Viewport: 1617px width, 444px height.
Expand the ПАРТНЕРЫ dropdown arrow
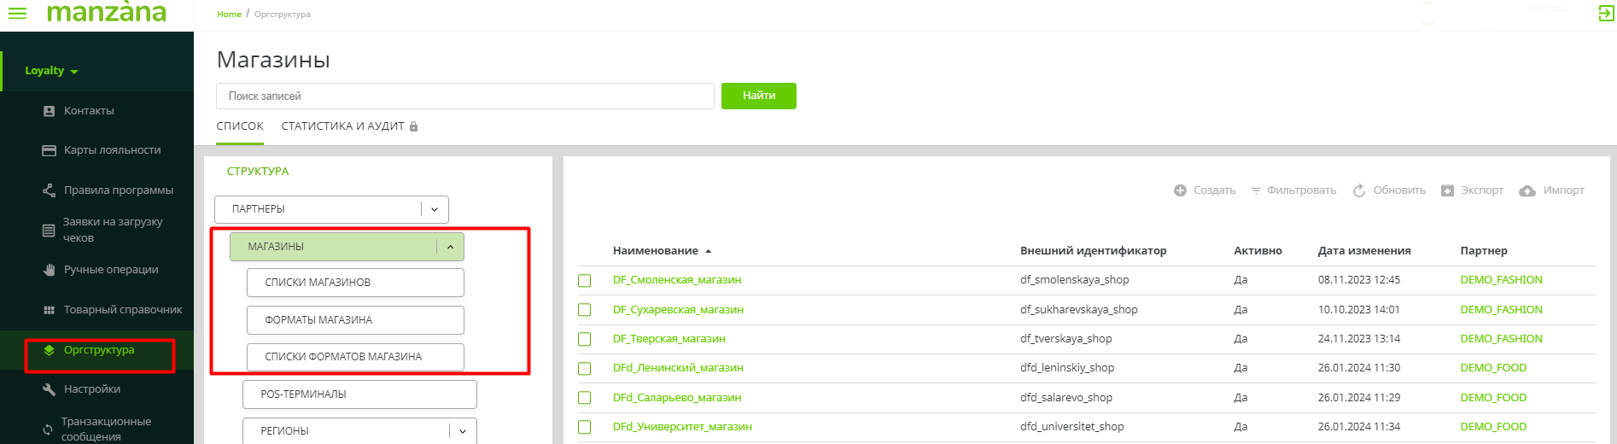click(x=435, y=209)
